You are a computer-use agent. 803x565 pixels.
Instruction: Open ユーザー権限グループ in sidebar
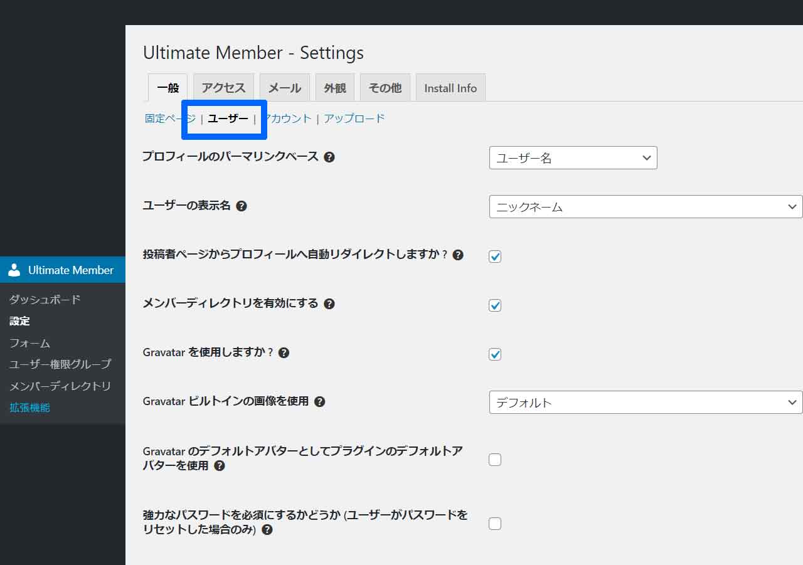[60, 364]
